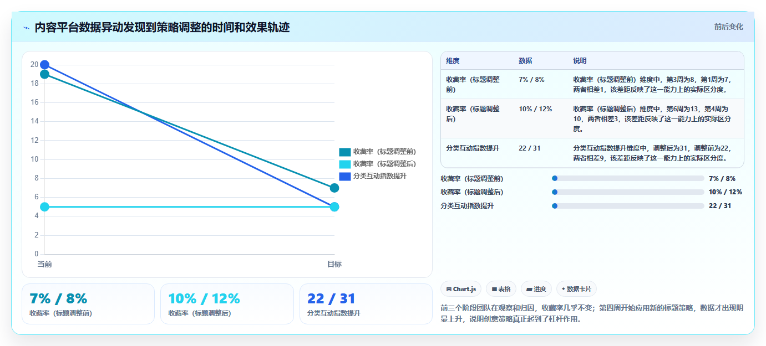Open the 7% / 8% data card
Image resolution: width=766 pixels, height=346 pixels.
click(x=88, y=304)
